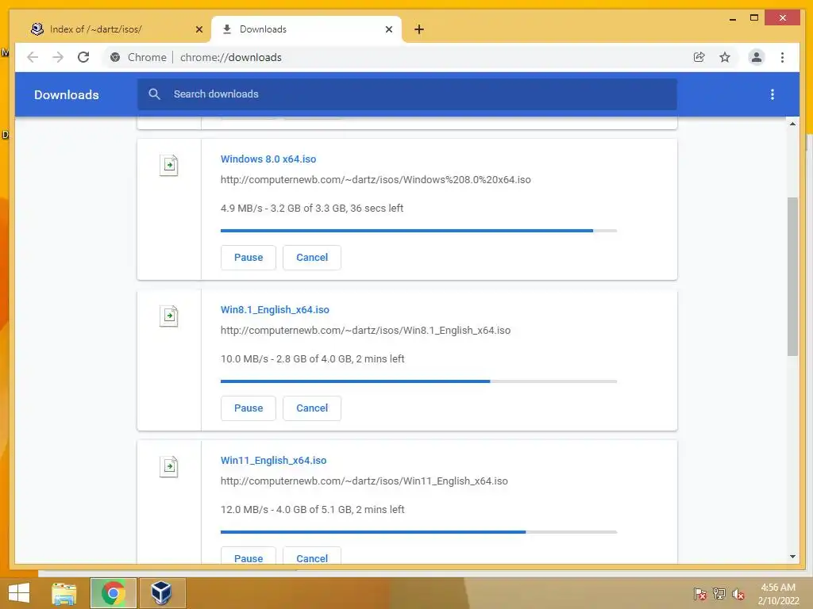Click the Chrome taskbar icon
The height and width of the screenshot is (609, 813).
113,593
